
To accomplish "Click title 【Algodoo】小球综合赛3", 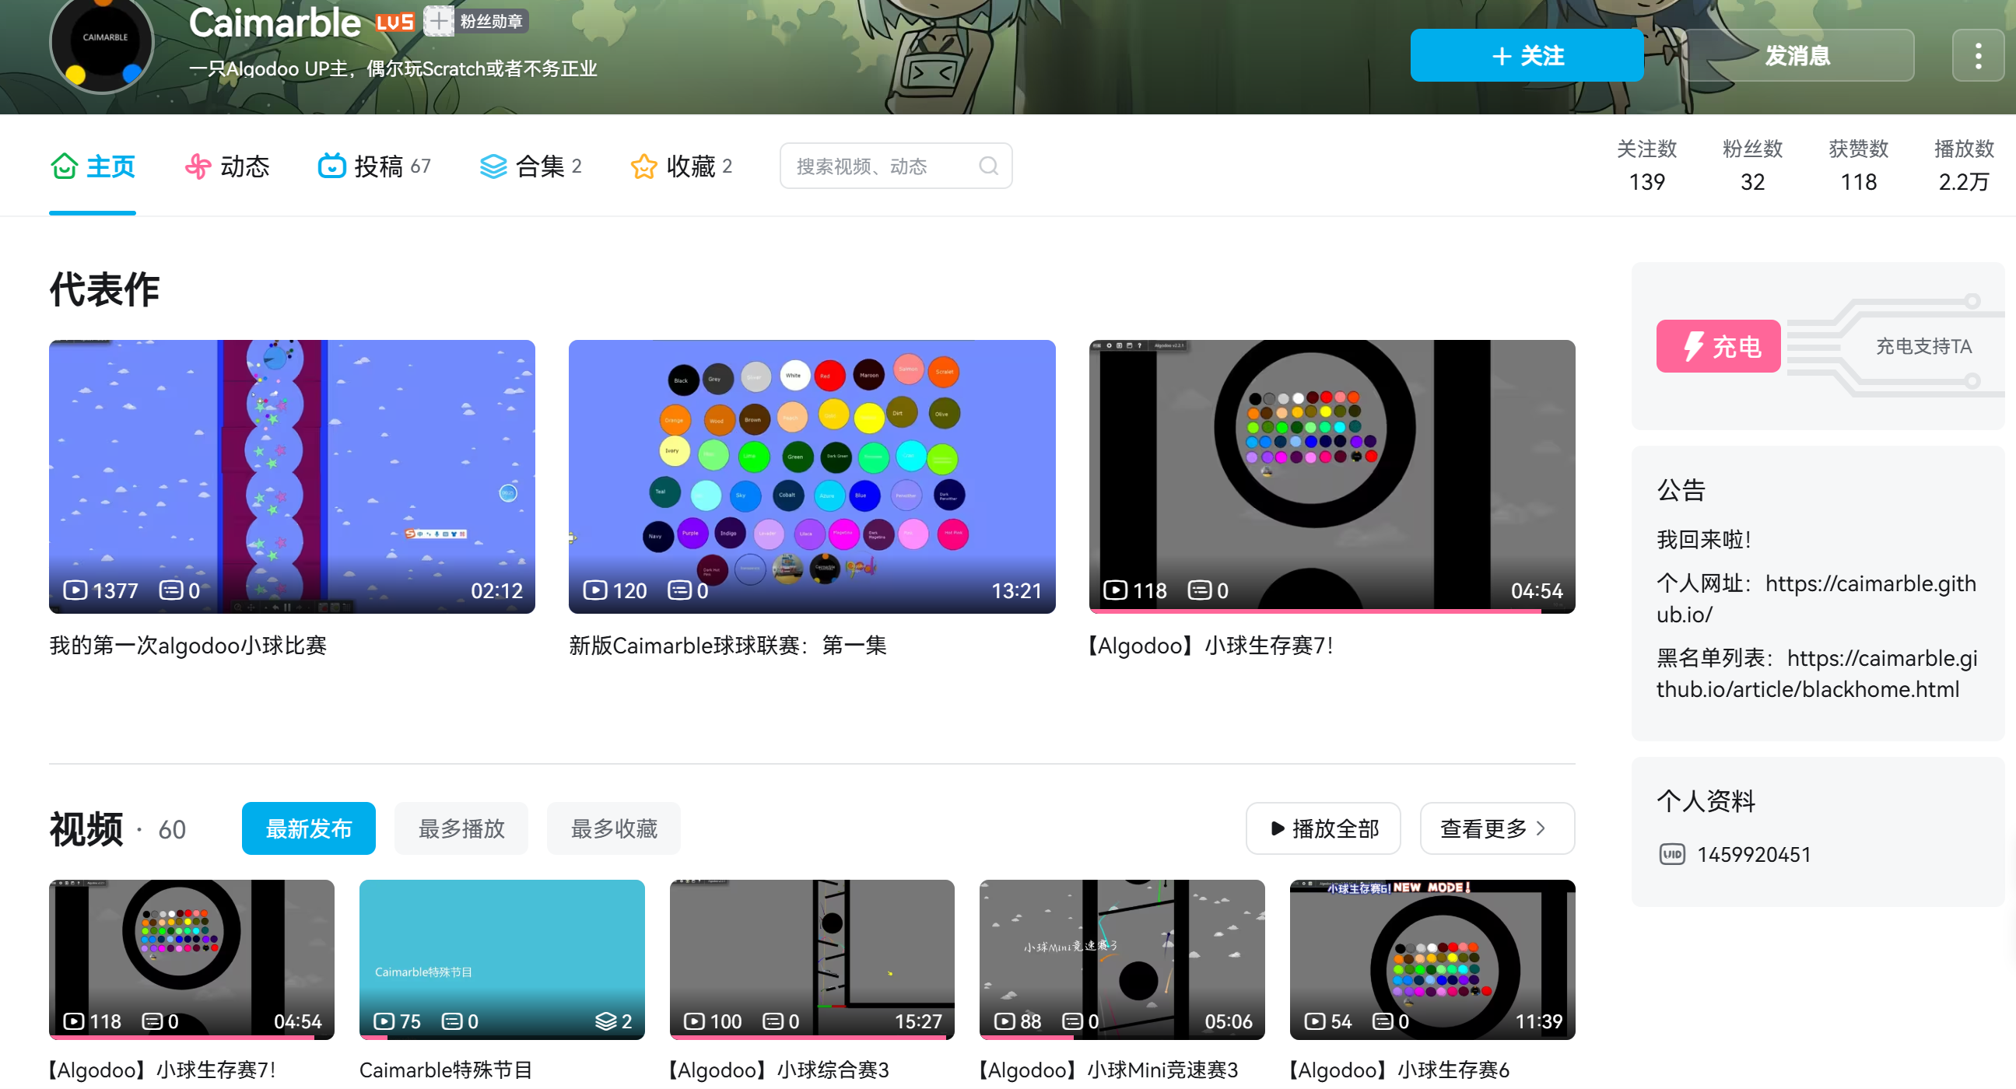I will [779, 1070].
